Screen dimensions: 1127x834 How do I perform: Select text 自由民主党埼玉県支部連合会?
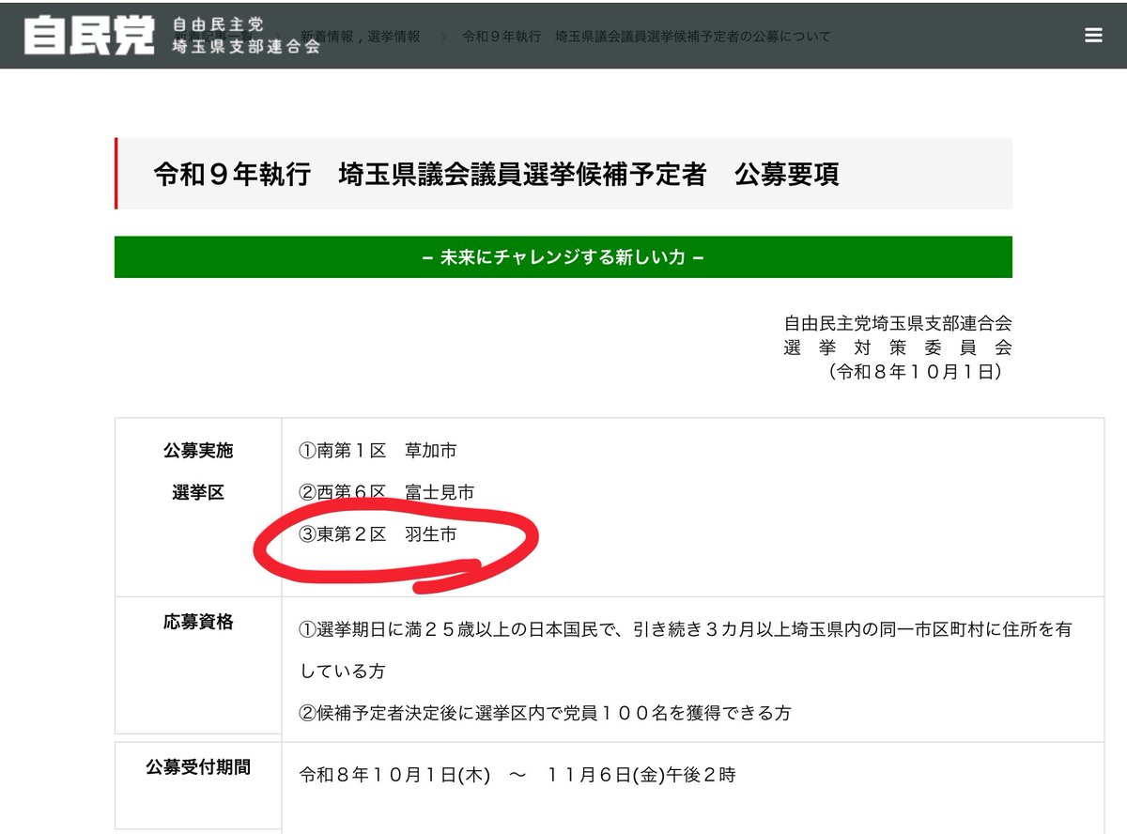(898, 322)
